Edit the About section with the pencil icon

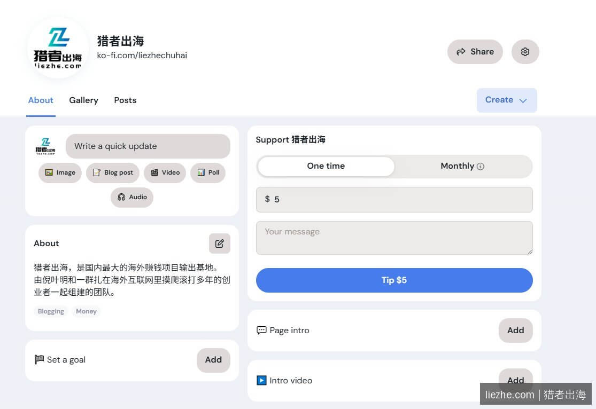tap(219, 243)
